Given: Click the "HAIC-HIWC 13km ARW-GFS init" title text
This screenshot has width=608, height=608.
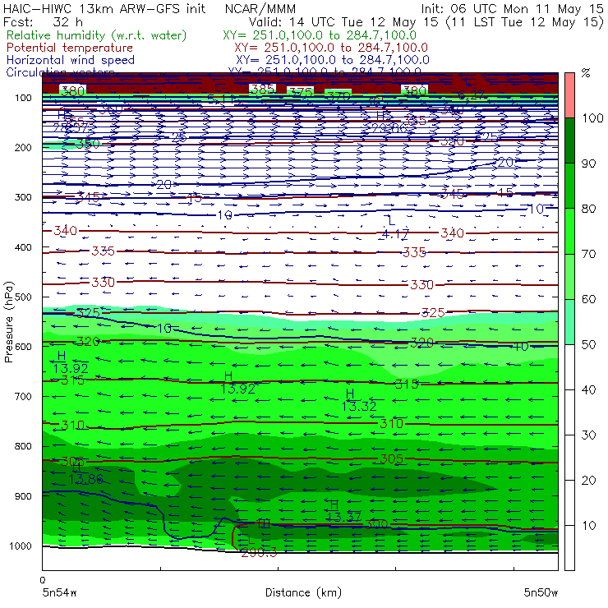Looking at the screenshot, I should (104, 8).
